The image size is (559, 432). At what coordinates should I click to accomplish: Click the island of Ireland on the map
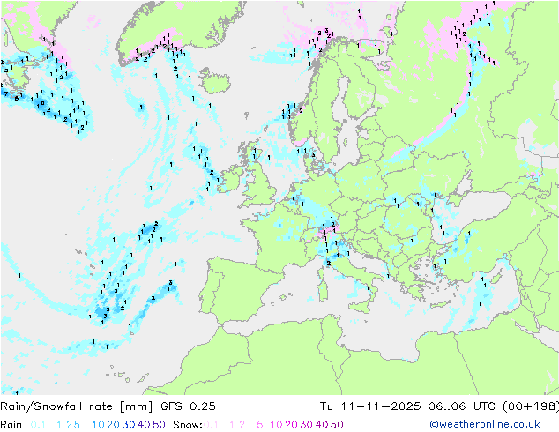(x=230, y=181)
